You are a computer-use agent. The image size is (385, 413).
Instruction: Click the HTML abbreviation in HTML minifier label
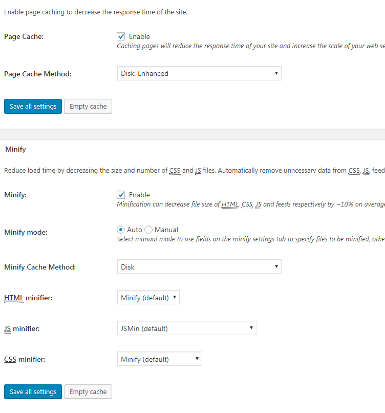click(14, 298)
